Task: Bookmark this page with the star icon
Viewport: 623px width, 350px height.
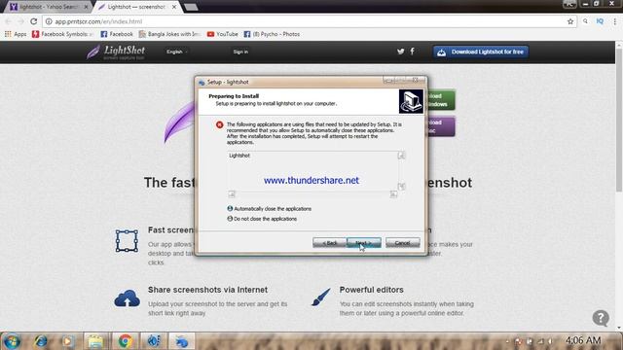Action: point(570,21)
